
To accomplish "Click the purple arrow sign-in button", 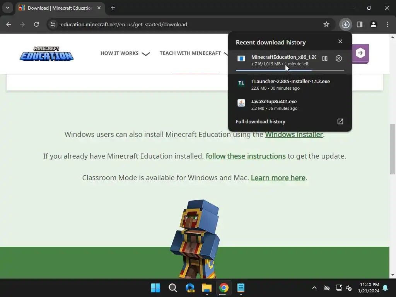I will pyautogui.click(x=360, y=53).
